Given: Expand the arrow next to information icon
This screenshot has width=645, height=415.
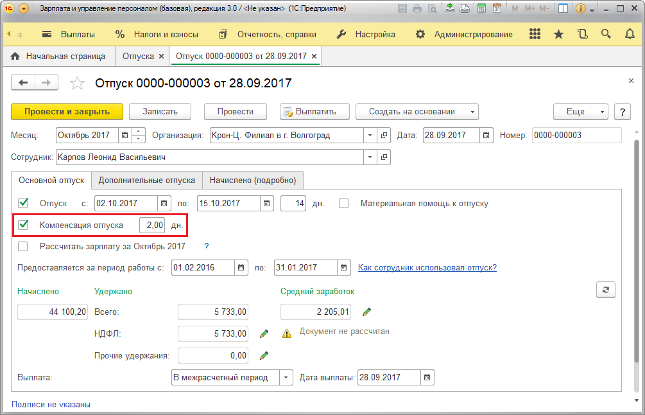Looking at the screenshot, I should pos(592,10).
